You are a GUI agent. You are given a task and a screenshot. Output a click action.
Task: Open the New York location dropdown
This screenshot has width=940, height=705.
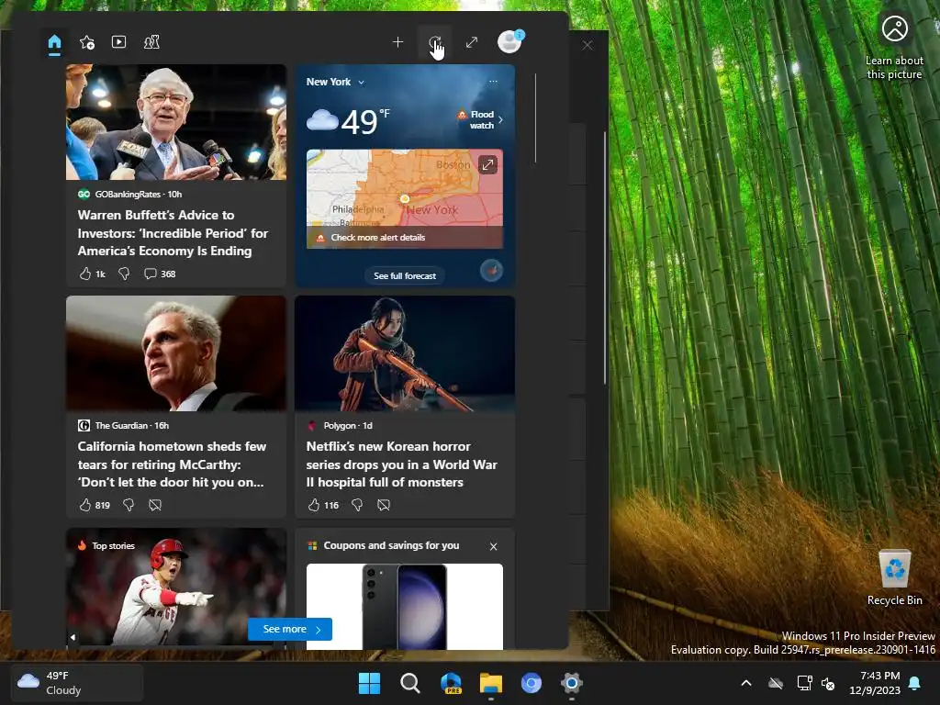(335, 82)
